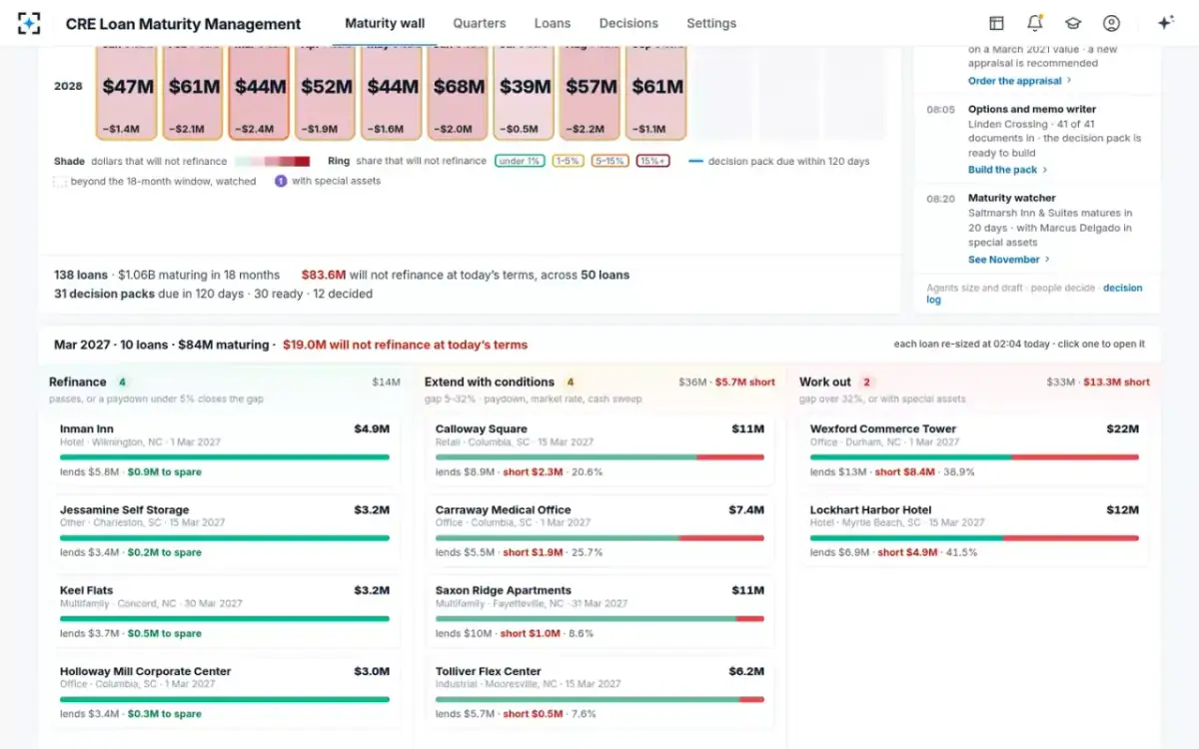The image size is (1199, 749).
Task: Click the app logo icon
Action: click(30, 23)
